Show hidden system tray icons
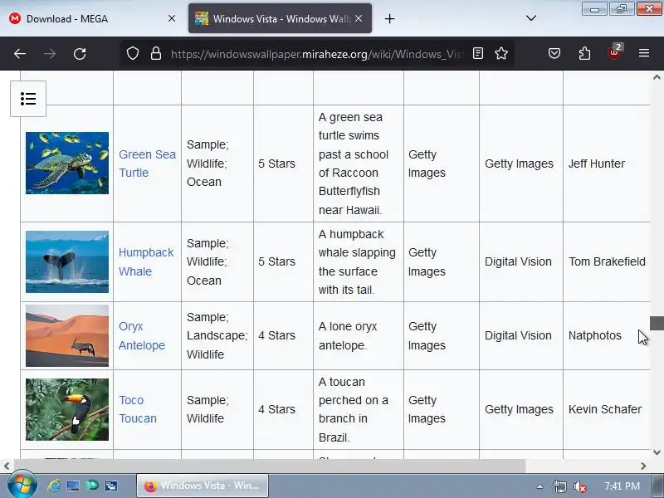This screenshot has height=498, width=664. point(539,486)
